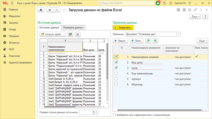This screenshot has width=212, height=119.
Task: Click the save diskette icon
Action: [178, 10]
